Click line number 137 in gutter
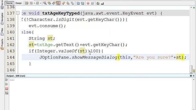The height and width of the screenshot is (110, 196). (x=11, y=13)
